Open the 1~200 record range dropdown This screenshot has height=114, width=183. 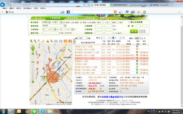pos(83,38)
